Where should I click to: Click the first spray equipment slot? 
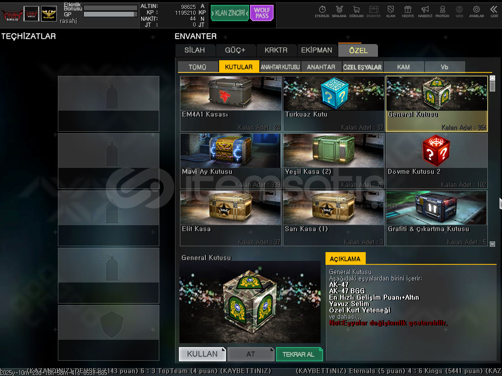point(108,104)
